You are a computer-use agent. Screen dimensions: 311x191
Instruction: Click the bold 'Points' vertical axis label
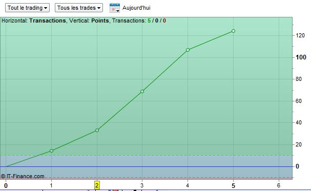pos(100,20)
